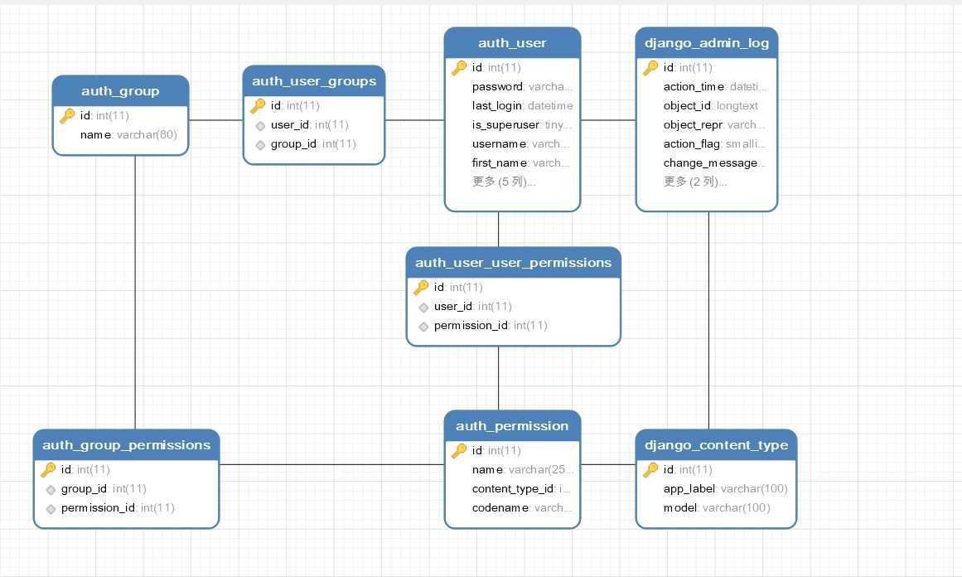Select auth_user_user_permissions table header
Viewport: 962px width, 577px height.
514,263
